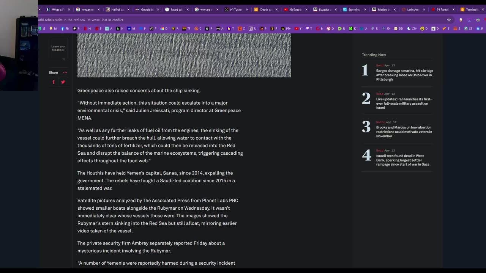Open the 'H' bookmark with green icon
Image resolution: width=486 pixels, height=273 pixels.
120,28
